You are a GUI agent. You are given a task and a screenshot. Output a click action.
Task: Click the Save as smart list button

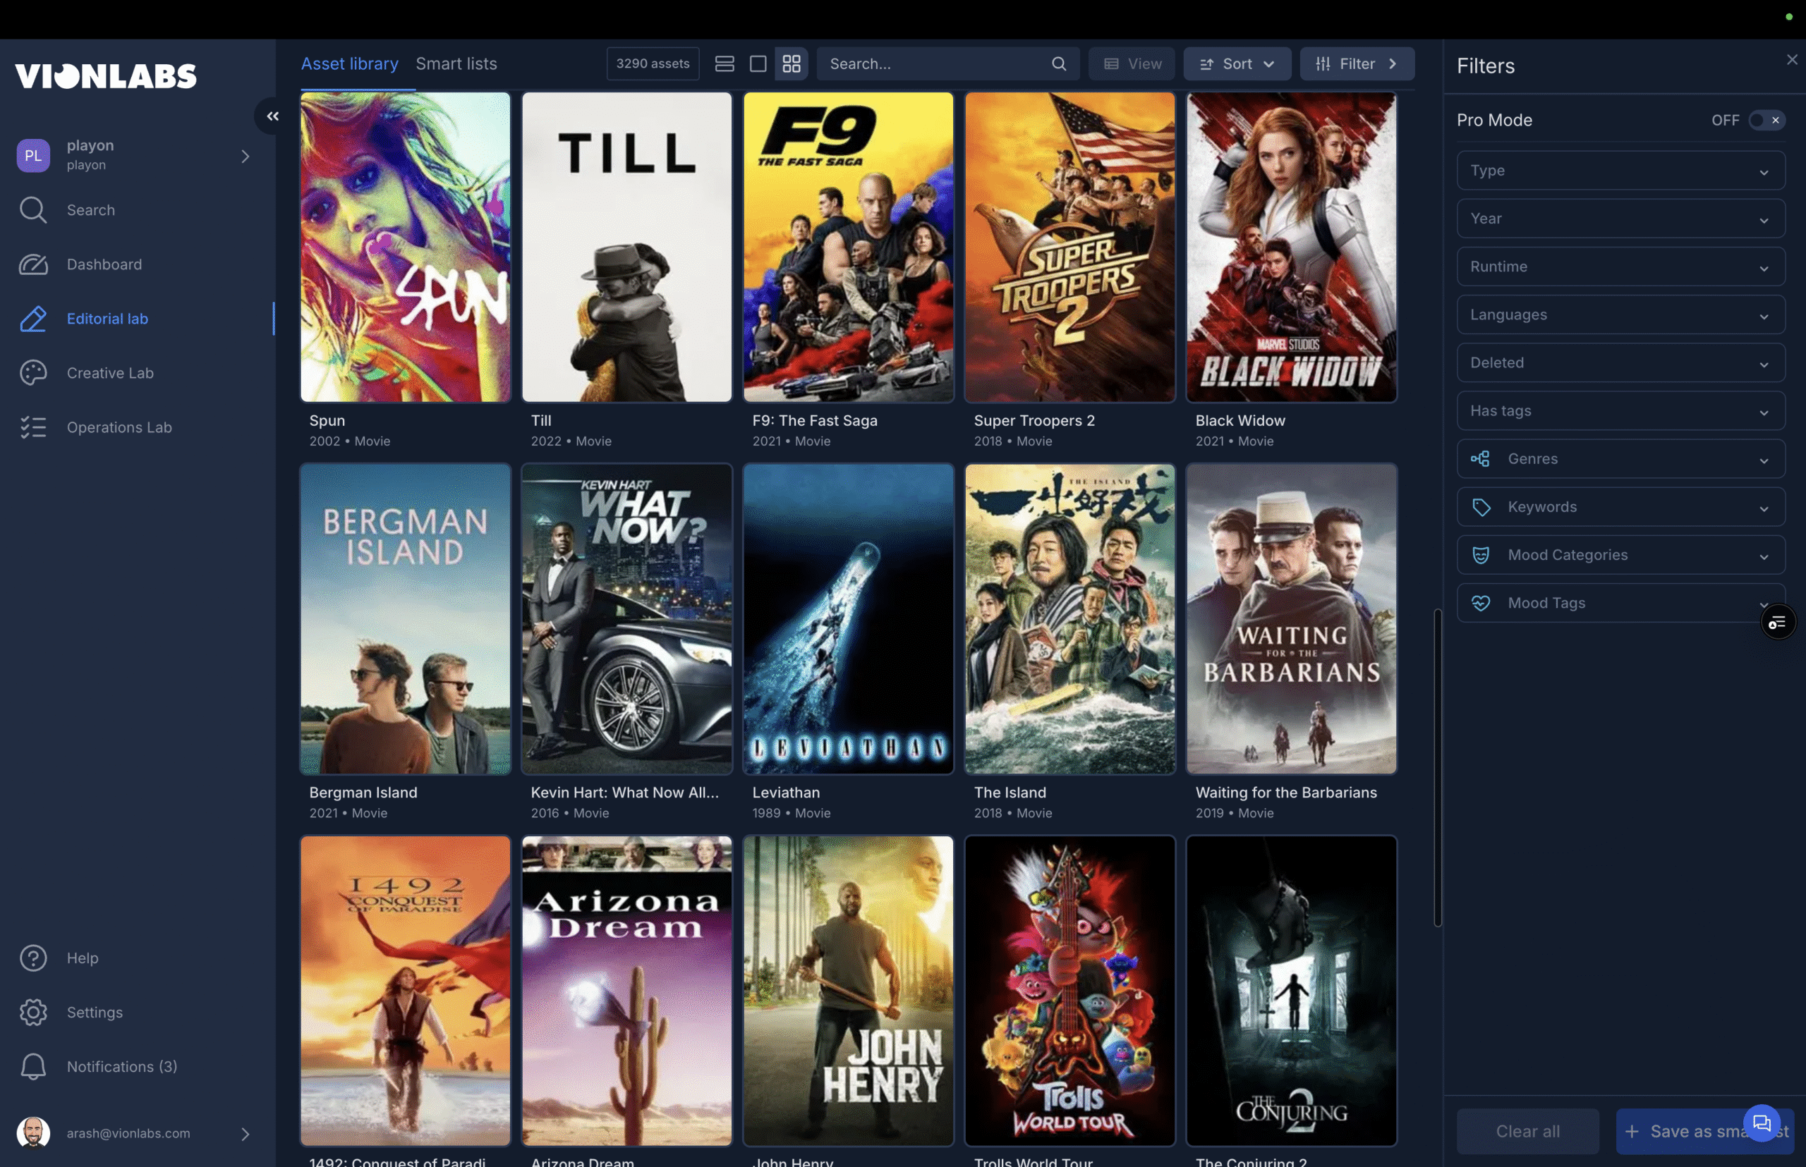(x=1704, y=1131)
